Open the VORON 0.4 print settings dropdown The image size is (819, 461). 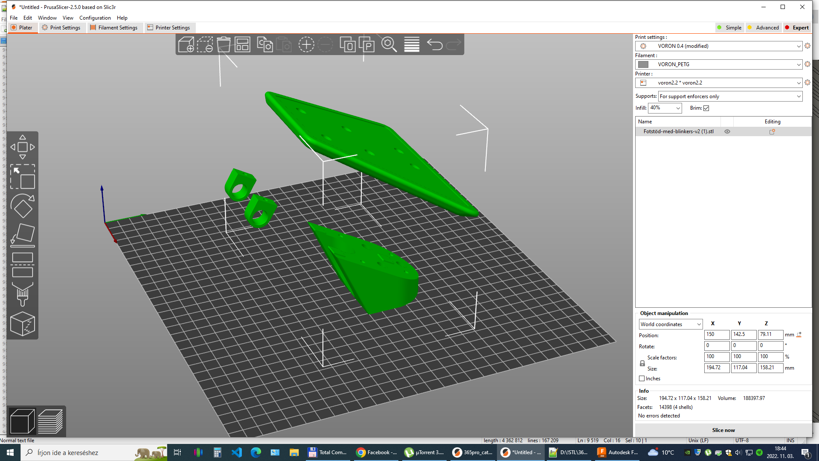click(x=719, y=46)
